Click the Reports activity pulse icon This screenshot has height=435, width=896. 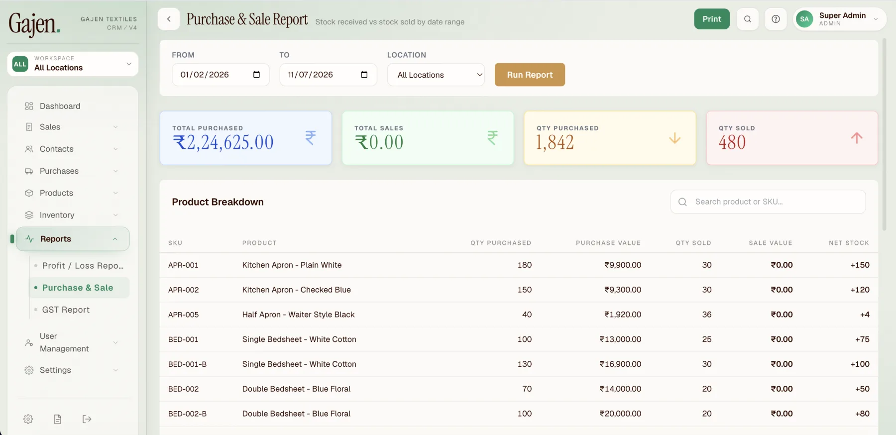pyautogui.click(x=30, y=239)
